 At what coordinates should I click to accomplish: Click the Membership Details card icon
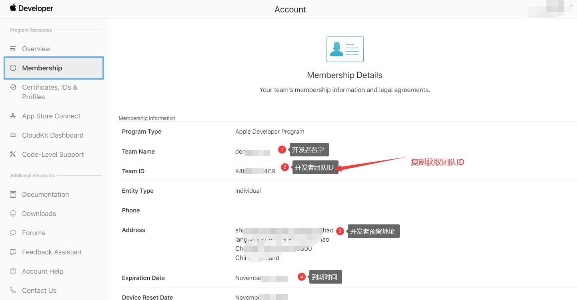345,49
